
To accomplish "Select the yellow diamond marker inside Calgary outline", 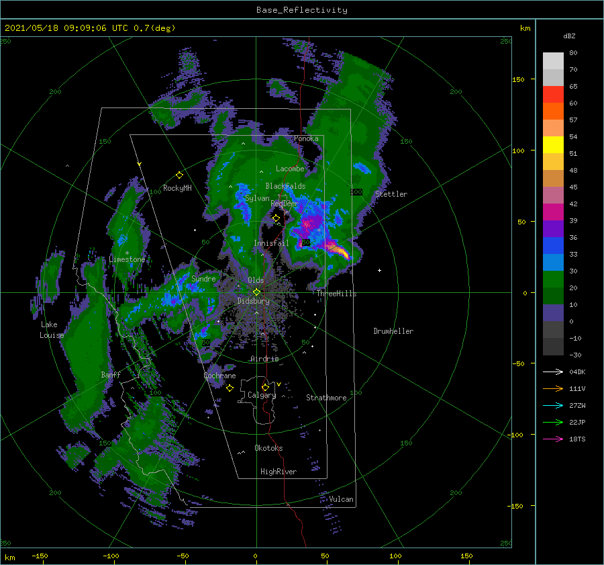I will click(x=265, y=387).
